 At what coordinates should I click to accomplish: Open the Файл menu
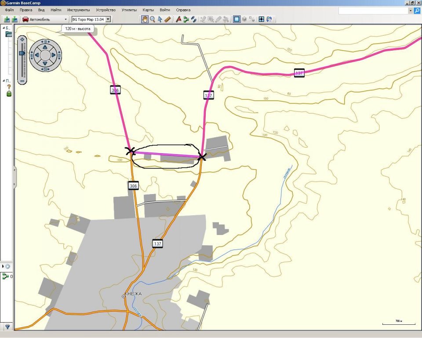[x=9, y=10]
